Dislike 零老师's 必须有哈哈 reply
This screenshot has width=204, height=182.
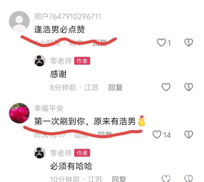(x=188, y=178)
